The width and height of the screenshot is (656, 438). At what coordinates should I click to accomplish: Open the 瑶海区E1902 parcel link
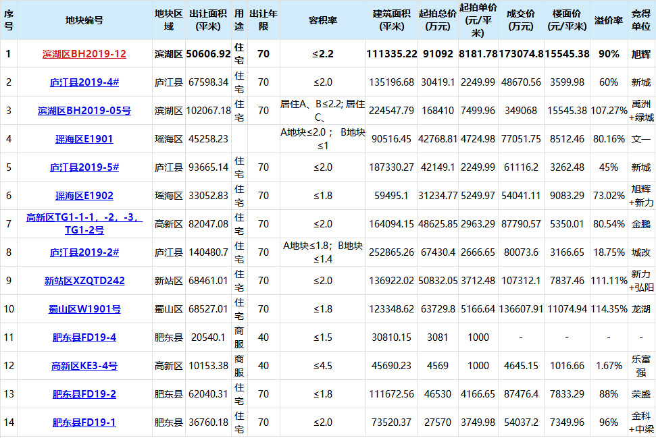(x=84, y=196)
